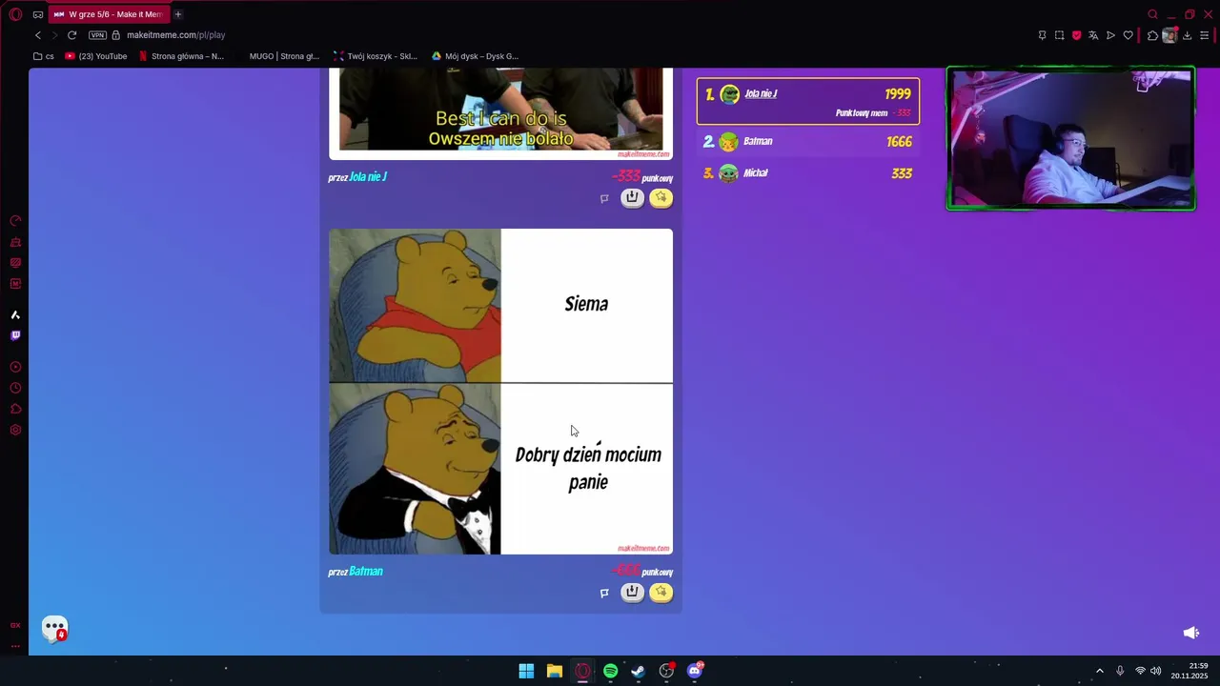Click the player send arrow icon
Screen dimensions: 1220x686
1110,35
